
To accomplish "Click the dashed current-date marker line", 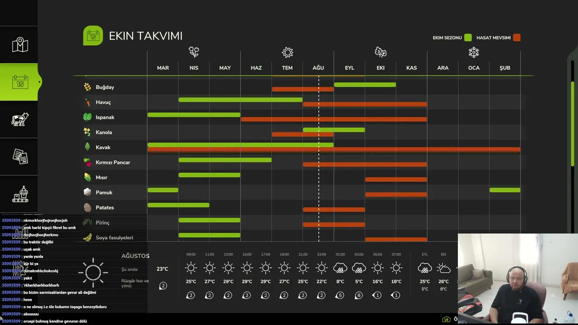I will (319, 158).
